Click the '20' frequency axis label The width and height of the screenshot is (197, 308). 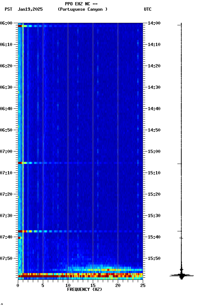pyautogui.click(x=118, y=286)
